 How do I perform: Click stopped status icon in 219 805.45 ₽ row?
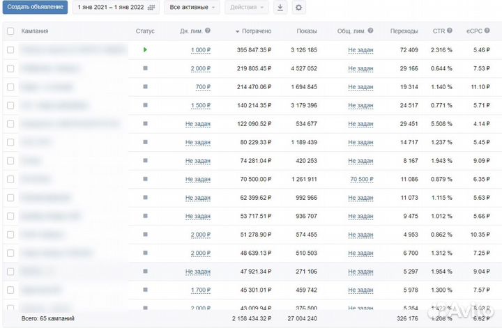coord(145,68)
